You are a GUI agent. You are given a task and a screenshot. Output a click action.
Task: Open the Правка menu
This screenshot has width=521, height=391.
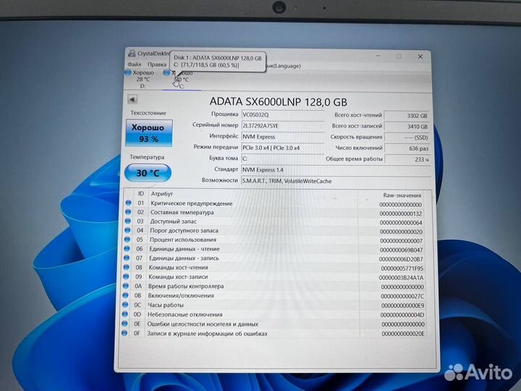(x=157, y=64)
